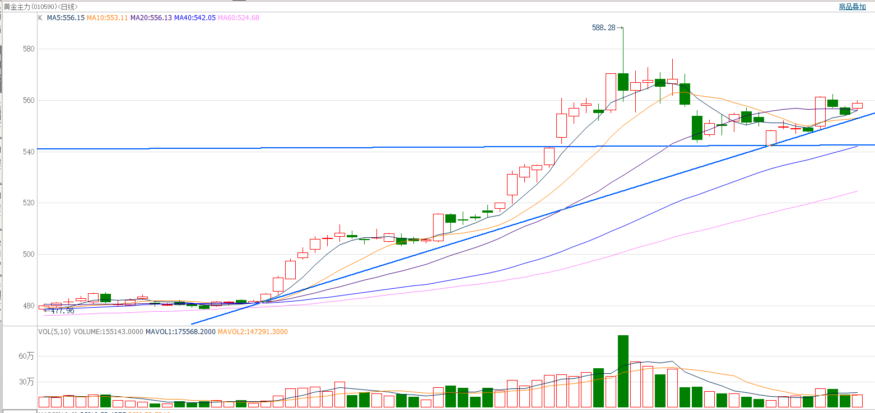Click the 580 price axis label

click(29, 49)
